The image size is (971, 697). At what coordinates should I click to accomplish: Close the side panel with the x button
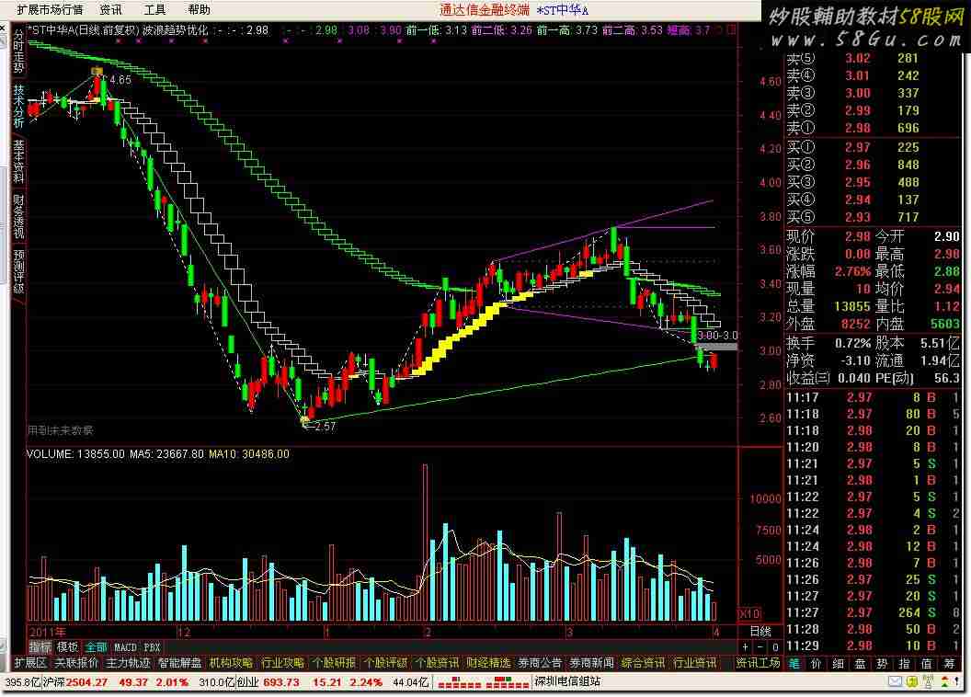pyautogui.click(x=4, y=28)
